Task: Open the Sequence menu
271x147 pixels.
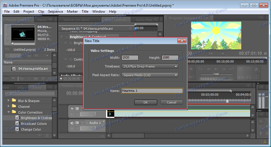Action: click(55, 12)
